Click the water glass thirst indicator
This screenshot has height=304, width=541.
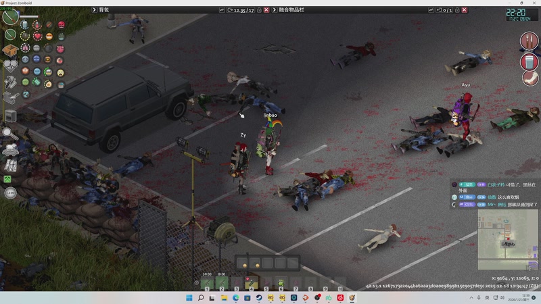[529, 61]
